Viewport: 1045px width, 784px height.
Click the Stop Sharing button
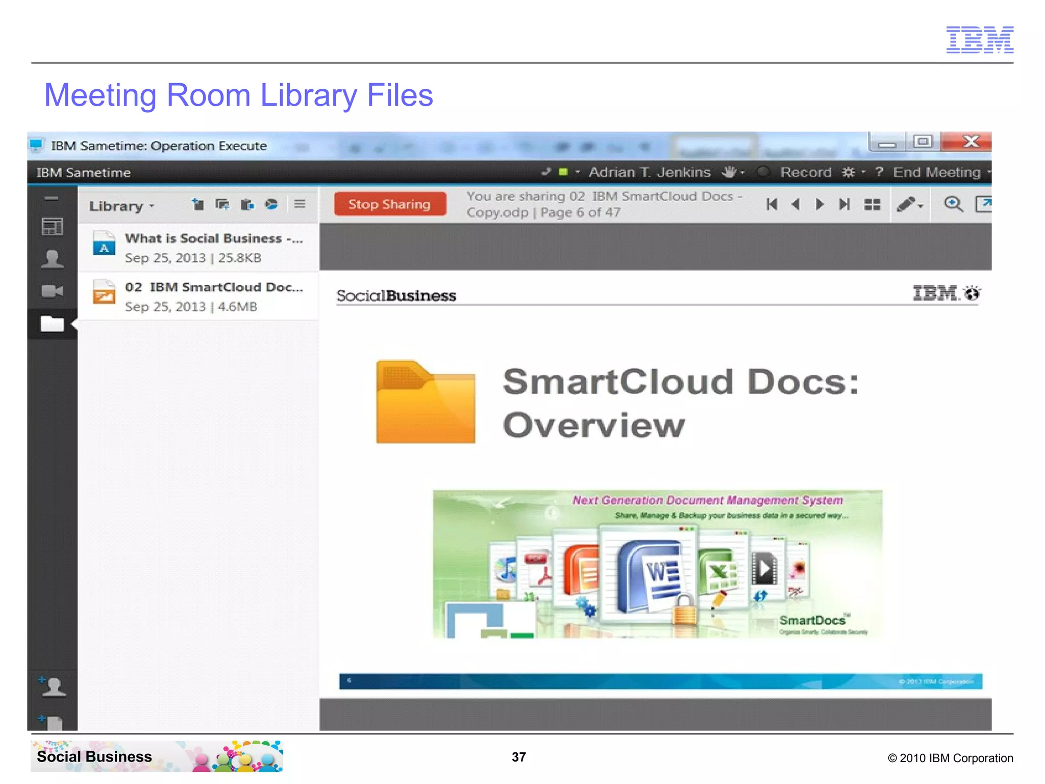click(x=390, y=204)
